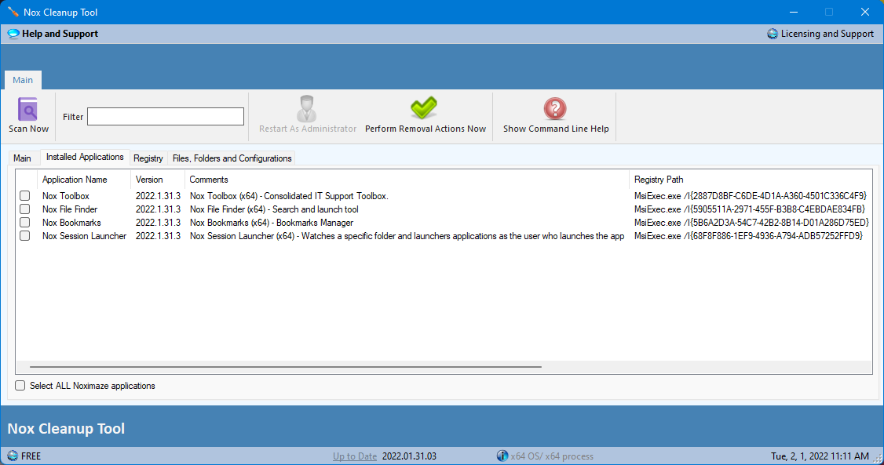Click the date and time in status bar
This screenshot has height=465, width=884.
click(x=820, y=456)
